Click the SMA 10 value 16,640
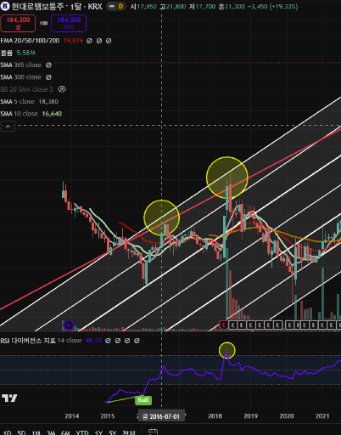 52,114
